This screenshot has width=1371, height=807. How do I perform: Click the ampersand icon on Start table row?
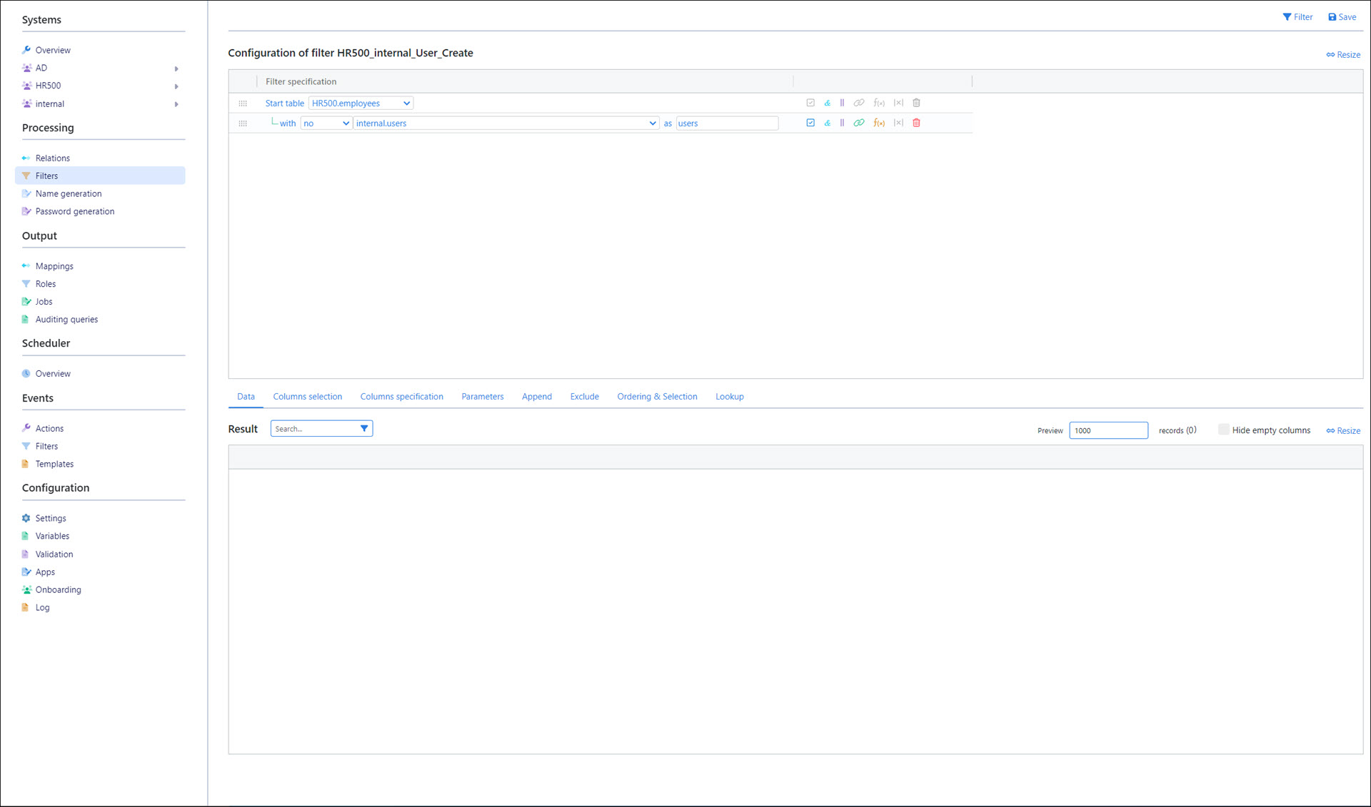(x=827, y=103)
